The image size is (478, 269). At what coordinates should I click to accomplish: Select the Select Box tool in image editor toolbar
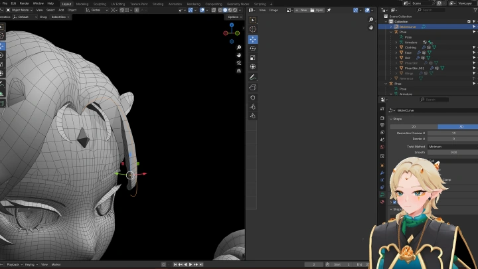(x=253, y=20)
